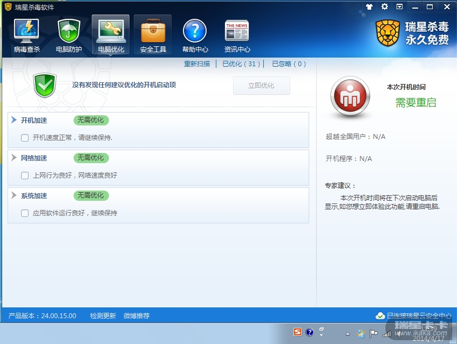
Task: Open settings gear in title bar
Action: coord(384,6)
